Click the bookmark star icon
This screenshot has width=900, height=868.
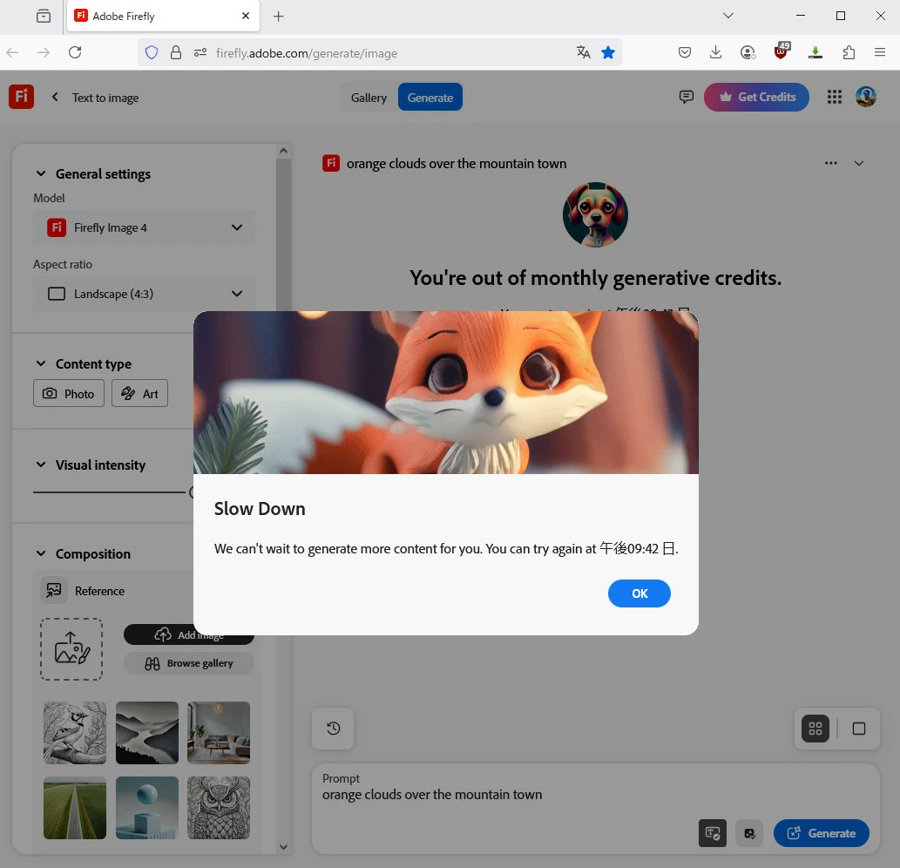(x=608, y=53)
